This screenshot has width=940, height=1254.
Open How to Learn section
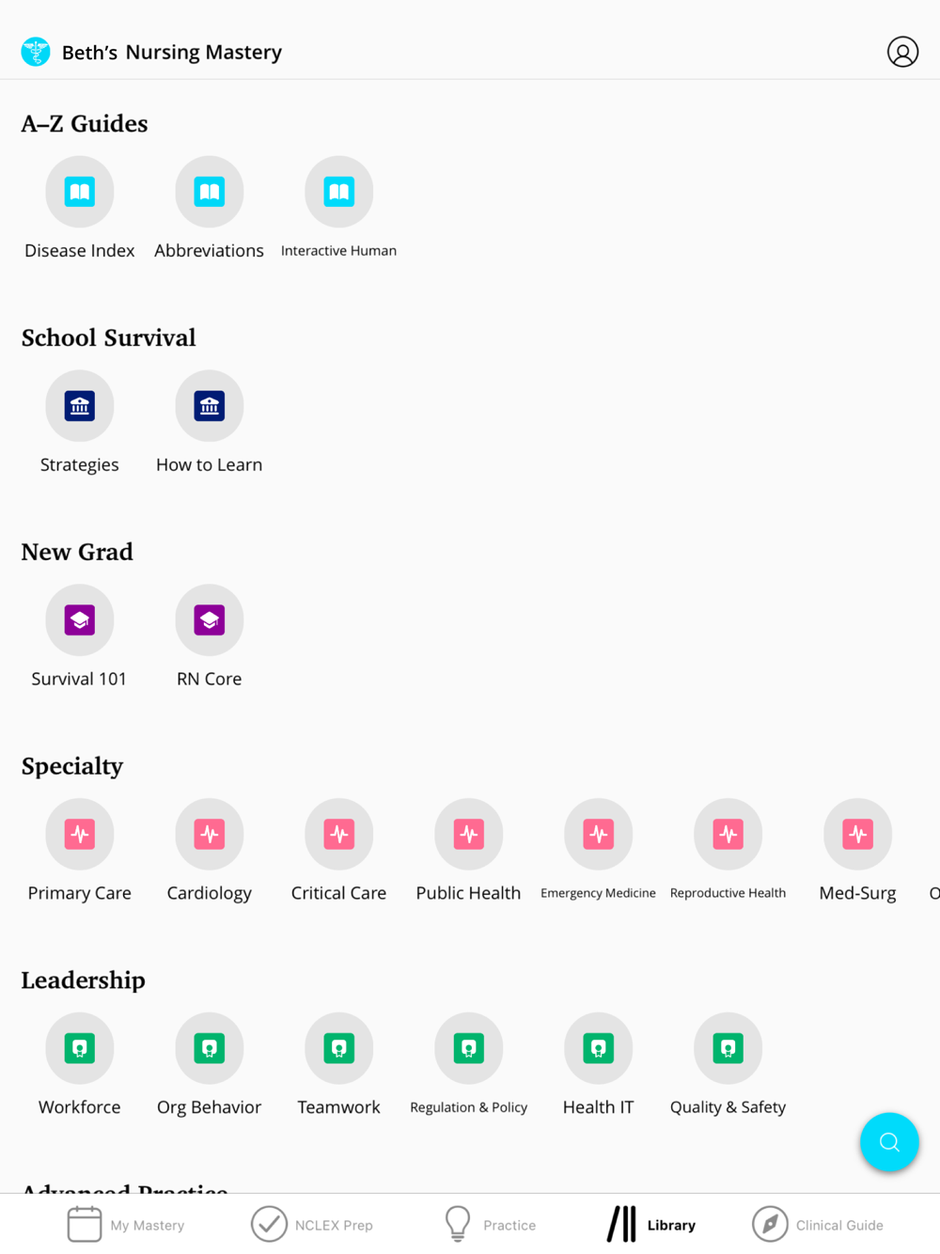point(210,406)
